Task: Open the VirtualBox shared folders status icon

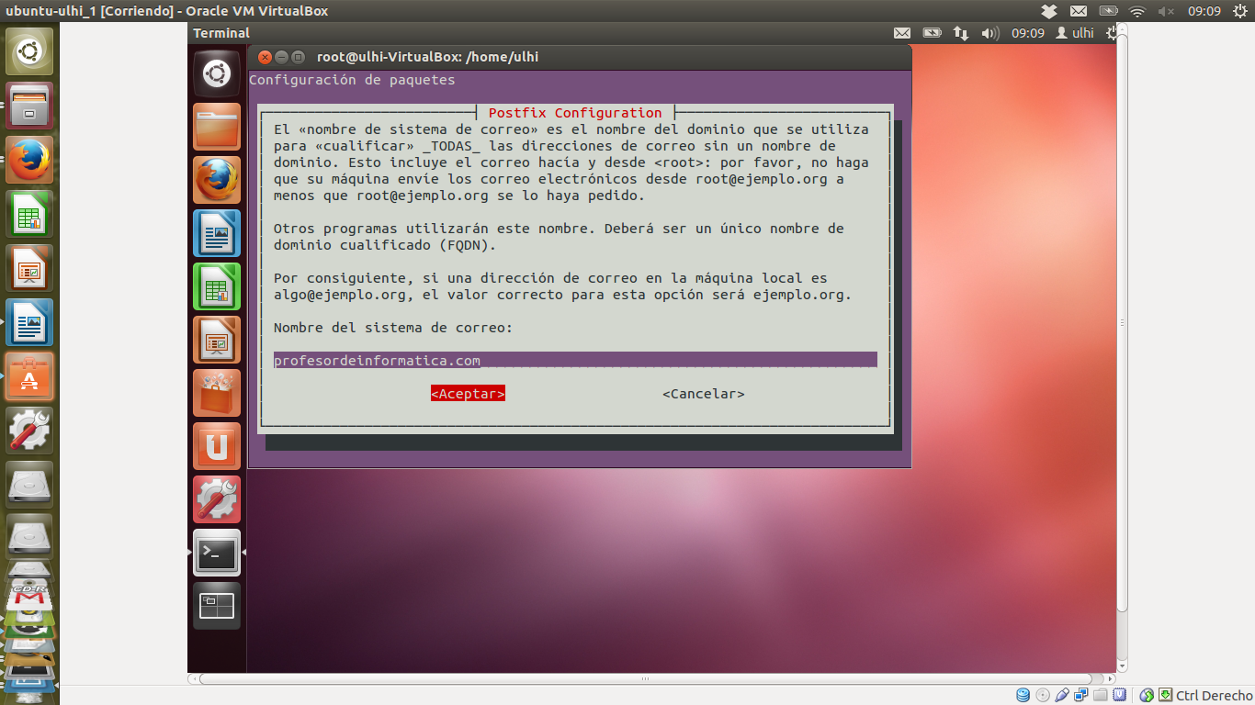Action: tap(1101, 695)
